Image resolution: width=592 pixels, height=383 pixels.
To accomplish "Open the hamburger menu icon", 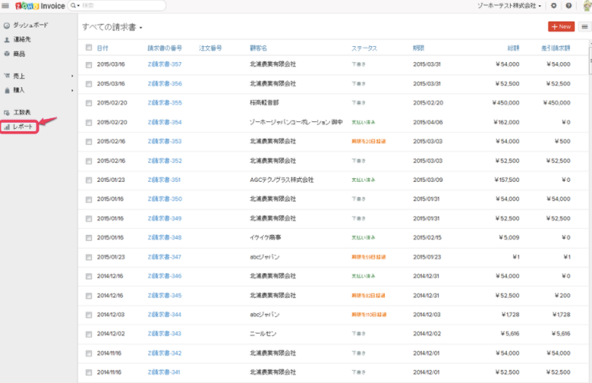I will coord(5,5).
